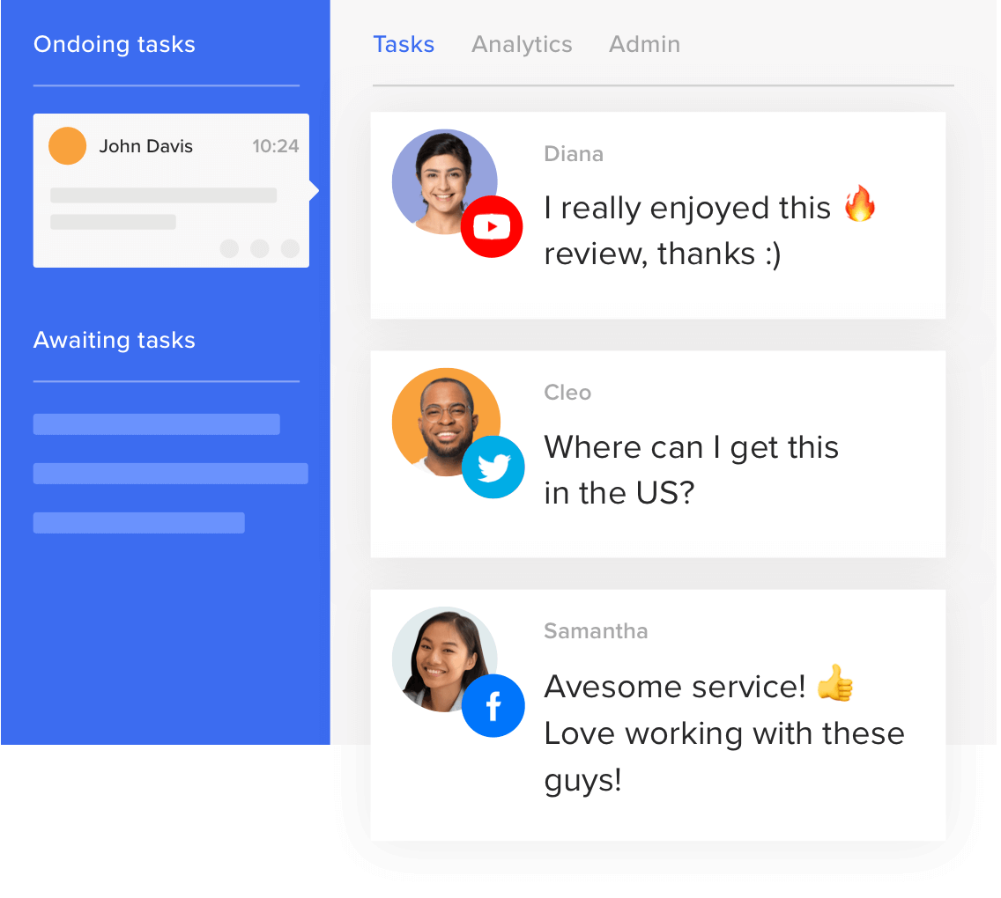1001x898 pixels.
Task: Click the Awaiting tasks heading
Action: tap(115, 340)
